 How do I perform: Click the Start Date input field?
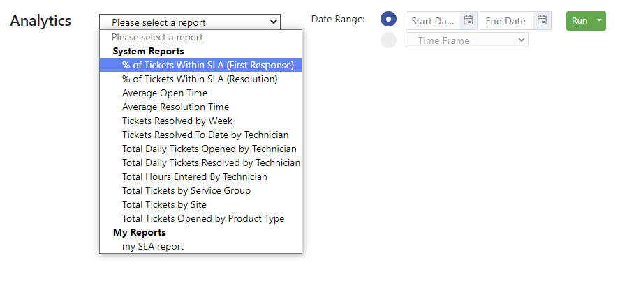tap(433, 20)
